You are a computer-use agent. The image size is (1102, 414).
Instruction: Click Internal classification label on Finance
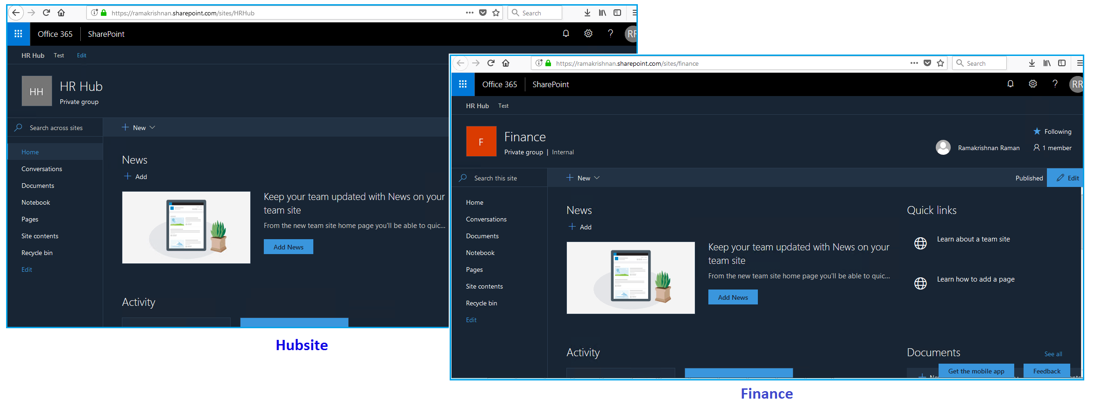tap(563, 152)
